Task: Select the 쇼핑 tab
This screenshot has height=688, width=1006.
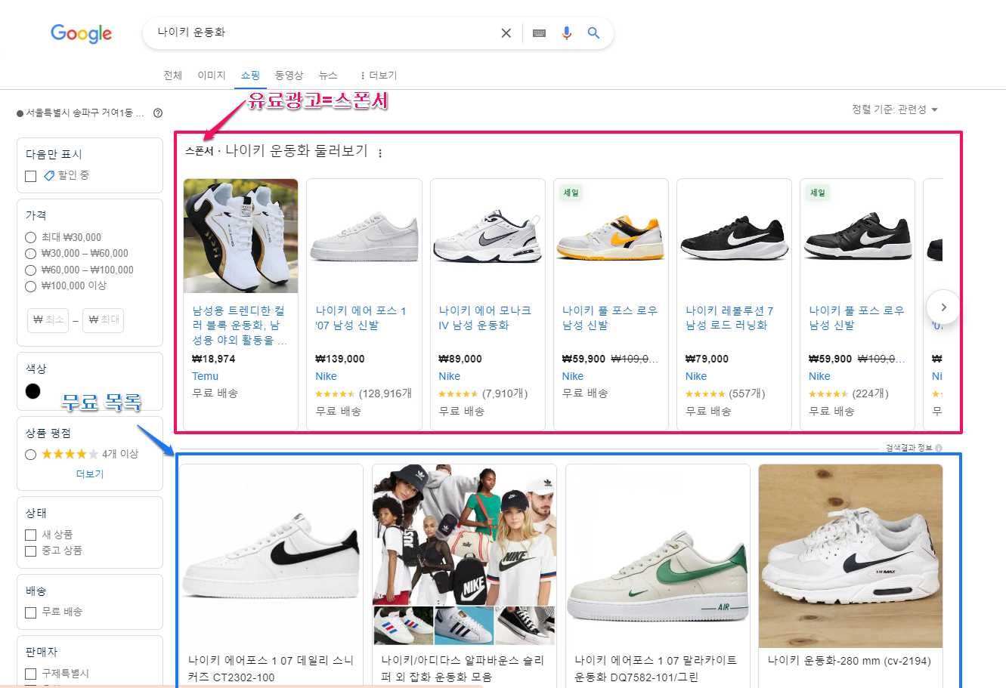Action: [250, 76]
